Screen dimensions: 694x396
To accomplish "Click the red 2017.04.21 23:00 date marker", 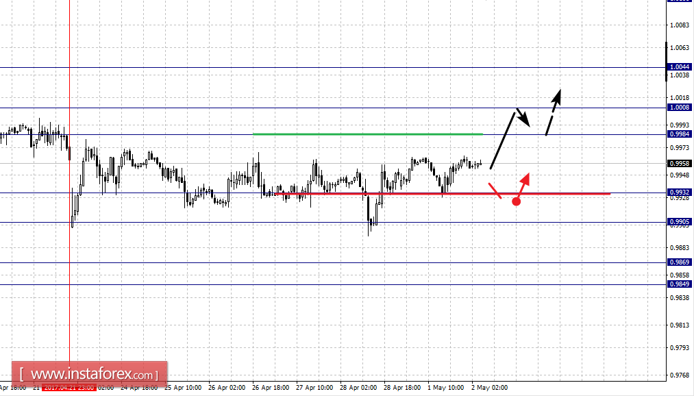I will pyautogui.click(x=69, y=388).
